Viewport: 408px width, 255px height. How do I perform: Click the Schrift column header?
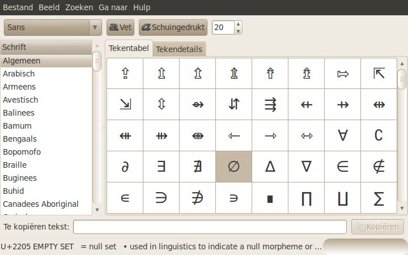[46, 47]
